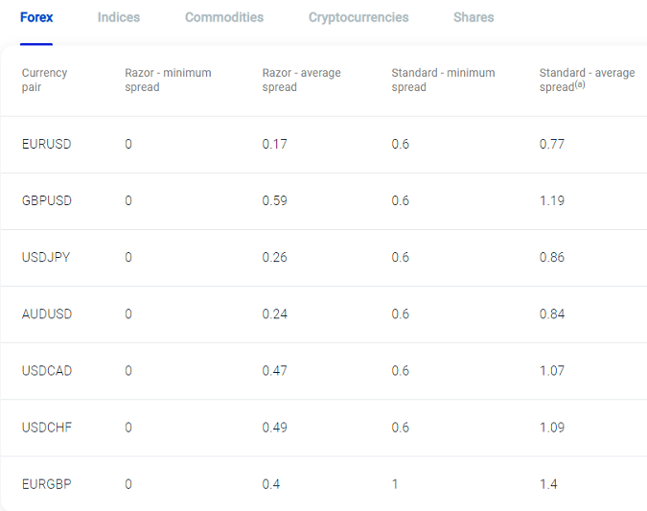Image resolution: width=647 pixels, height=511 pixels.
Task: Click the USDJPY currency pair
Action: 46,257
